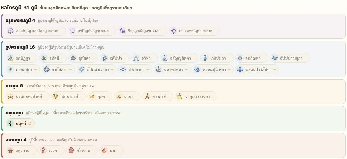Click the วิญญาณัญจายตนะ realm icon
The image size is (347, 159).
coord(122,31)
